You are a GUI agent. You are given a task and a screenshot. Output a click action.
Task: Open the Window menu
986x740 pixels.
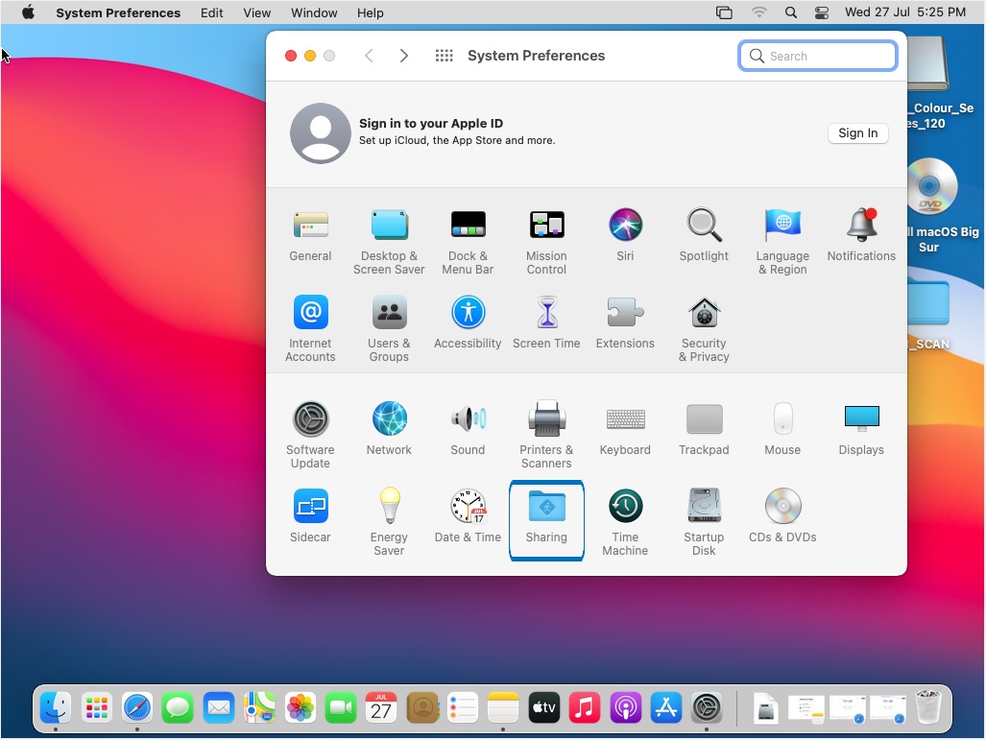[314, 12]
